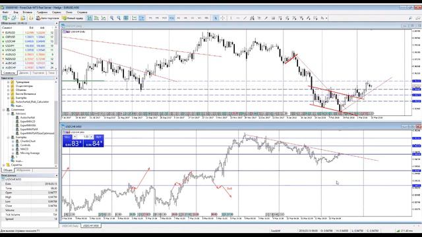The width and height of the screenshot is (422, 237).
Task: Select ExpertMAMA advisor
Action: click(28, 125)
